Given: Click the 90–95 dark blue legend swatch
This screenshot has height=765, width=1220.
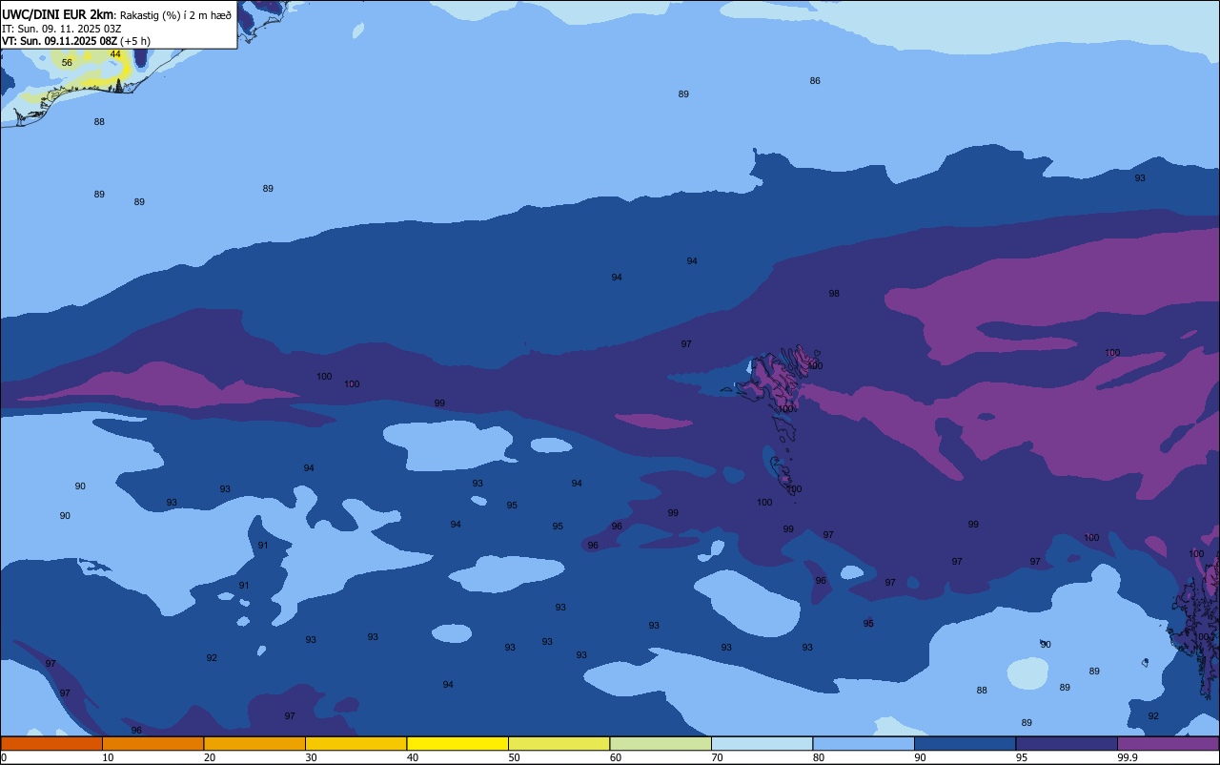Looking at the screenshot, I should point(965,743).
